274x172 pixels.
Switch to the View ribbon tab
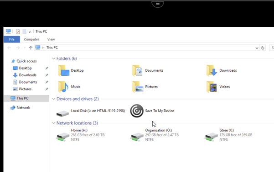(51, 39)
